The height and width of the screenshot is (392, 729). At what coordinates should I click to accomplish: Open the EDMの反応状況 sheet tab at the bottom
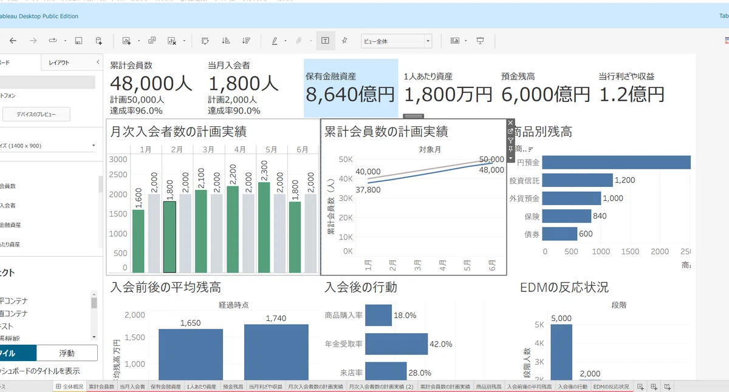(x=611, y=387)
